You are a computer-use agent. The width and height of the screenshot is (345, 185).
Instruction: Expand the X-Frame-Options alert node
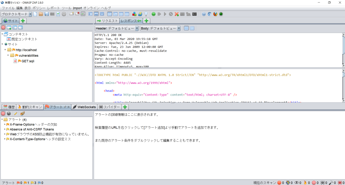pyautogui.click(x=5, y=124)
